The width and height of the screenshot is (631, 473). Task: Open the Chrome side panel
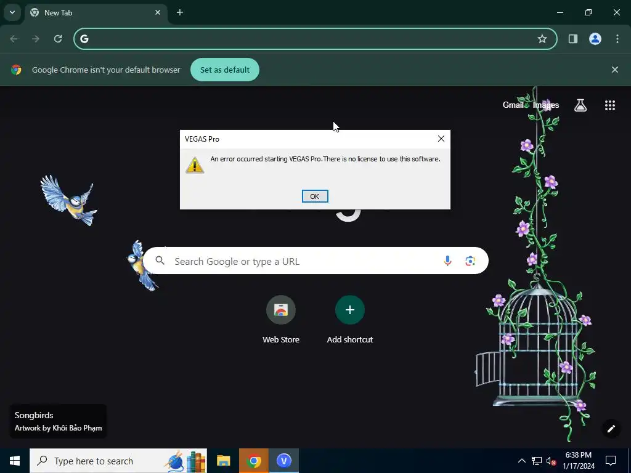pyautogui.click(x=572, y=39)
